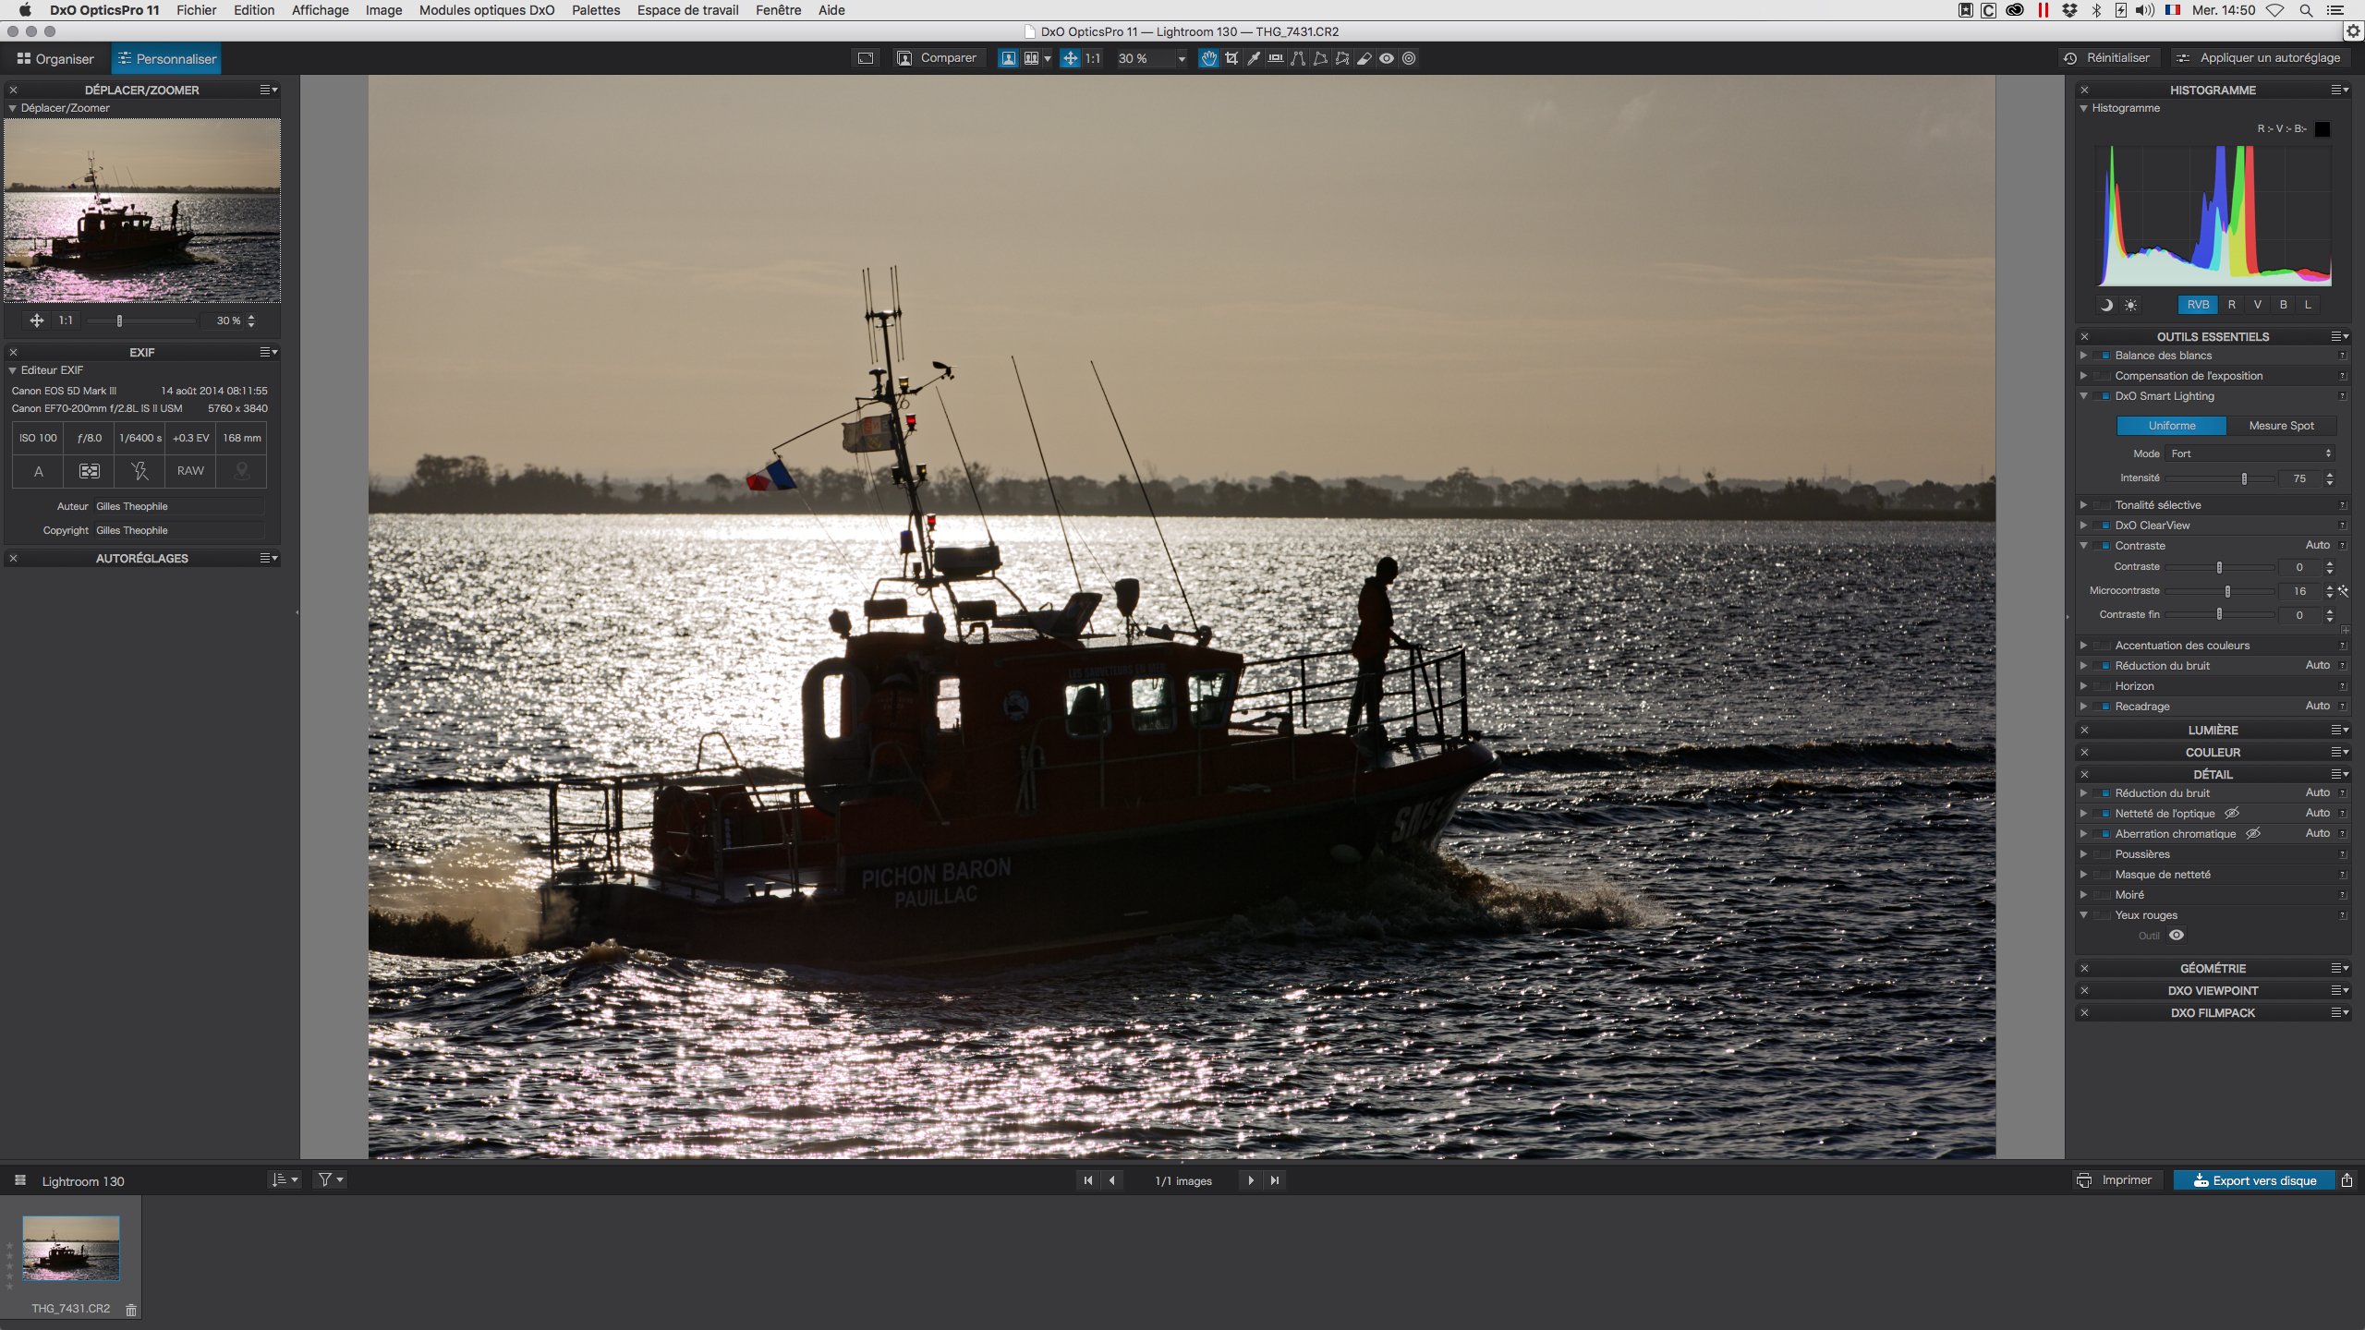Select the Horizon leveling tool

pyautogui.click(x=1276, y=58)
